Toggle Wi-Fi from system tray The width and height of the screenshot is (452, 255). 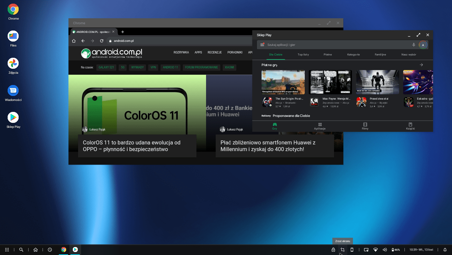tap(376, 250)
